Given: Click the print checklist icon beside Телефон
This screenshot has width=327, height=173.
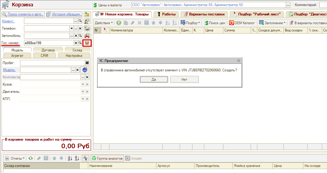Looking at the screenshot, I should coord(87,28).
